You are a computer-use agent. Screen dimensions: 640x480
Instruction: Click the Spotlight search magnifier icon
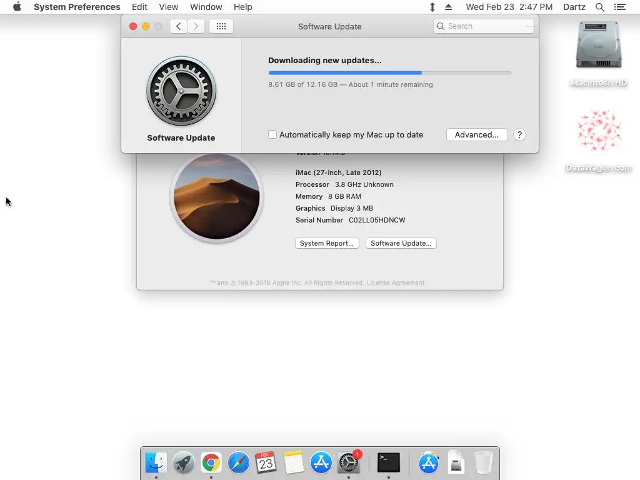[x=599, y=7]
